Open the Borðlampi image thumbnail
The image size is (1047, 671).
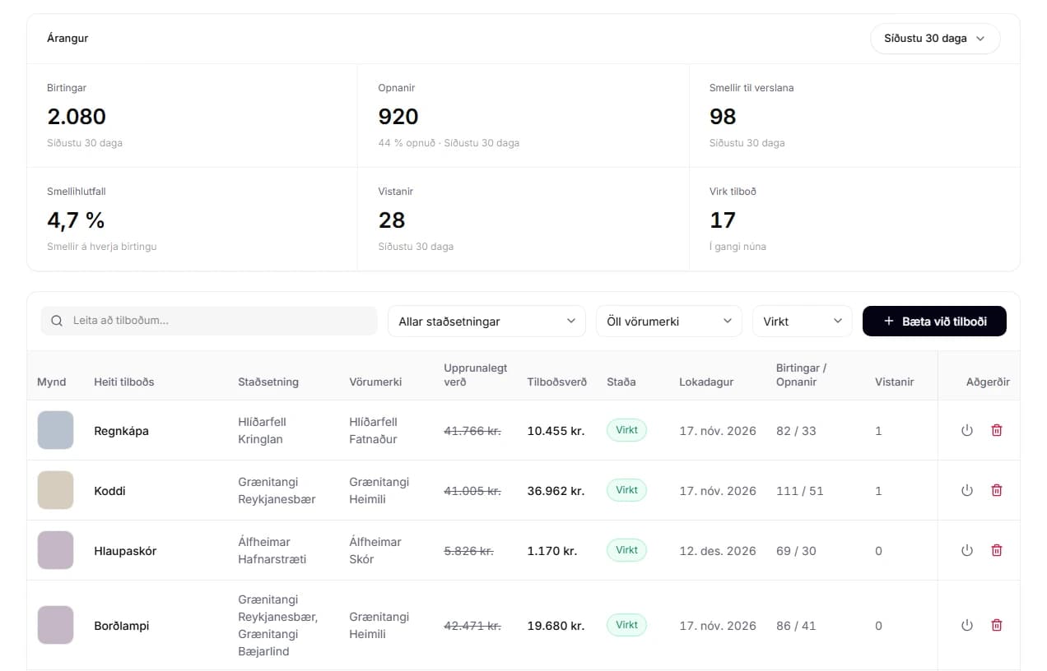point(55,625)
